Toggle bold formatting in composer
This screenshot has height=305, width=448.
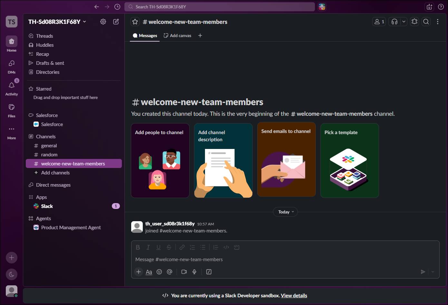138,247
